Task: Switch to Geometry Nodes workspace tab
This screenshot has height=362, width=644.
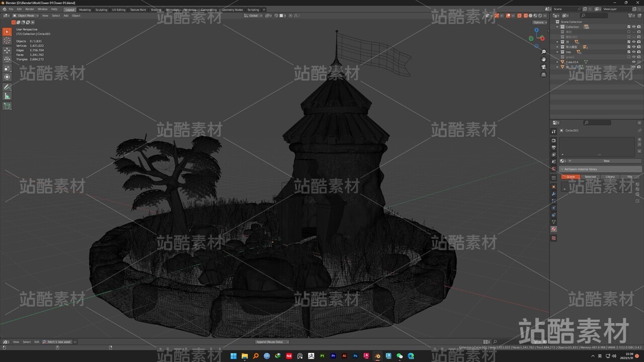Action: 232,10
